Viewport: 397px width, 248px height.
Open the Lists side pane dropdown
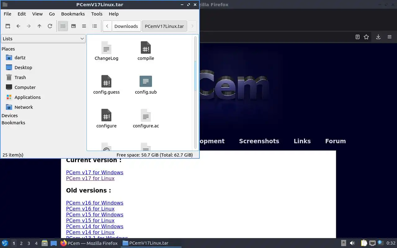coord(43,39)
